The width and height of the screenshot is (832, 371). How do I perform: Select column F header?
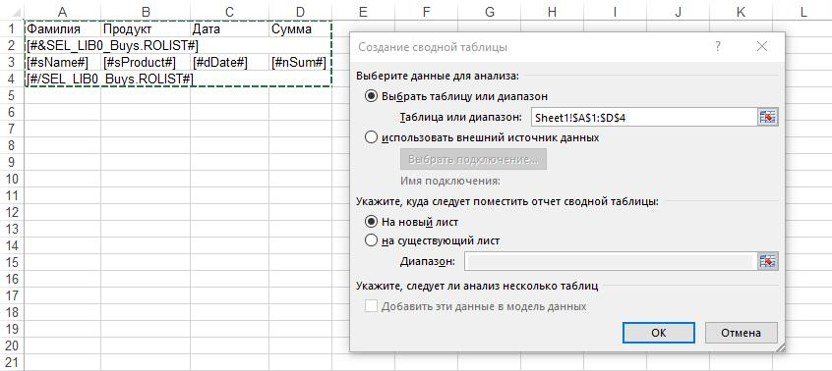[x=426, y=11]
